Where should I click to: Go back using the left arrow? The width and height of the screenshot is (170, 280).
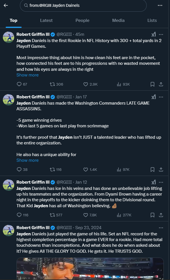[6, 5]
